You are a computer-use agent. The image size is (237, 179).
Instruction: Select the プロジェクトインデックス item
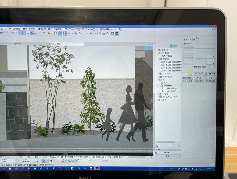(x=169, y=97)
